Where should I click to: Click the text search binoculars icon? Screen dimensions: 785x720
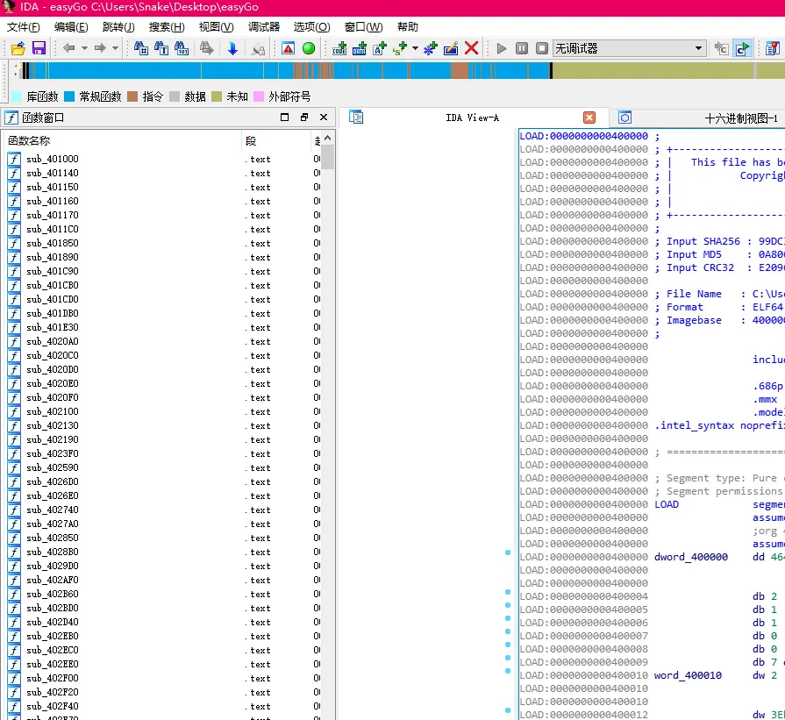(x=161, y=48)
